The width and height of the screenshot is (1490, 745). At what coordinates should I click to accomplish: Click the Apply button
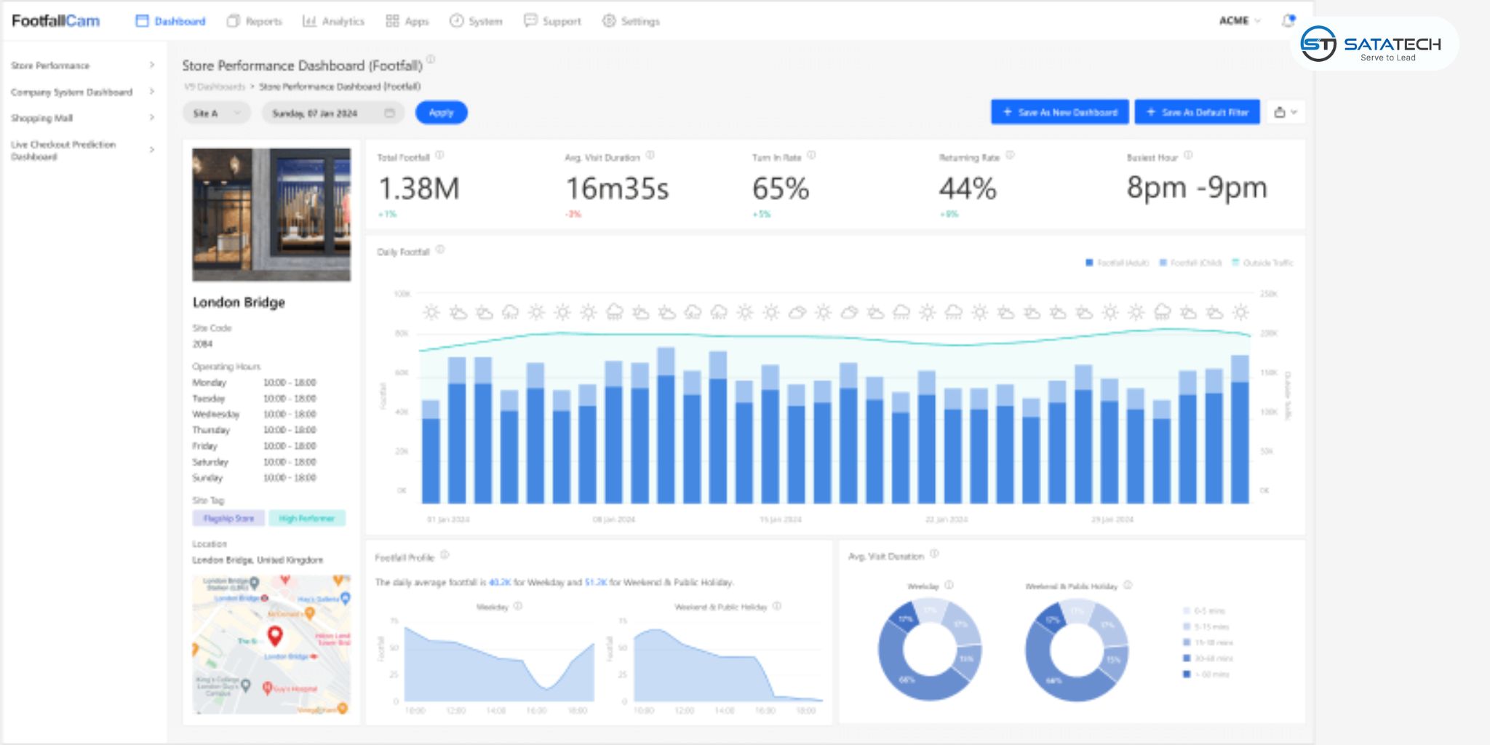441,113
